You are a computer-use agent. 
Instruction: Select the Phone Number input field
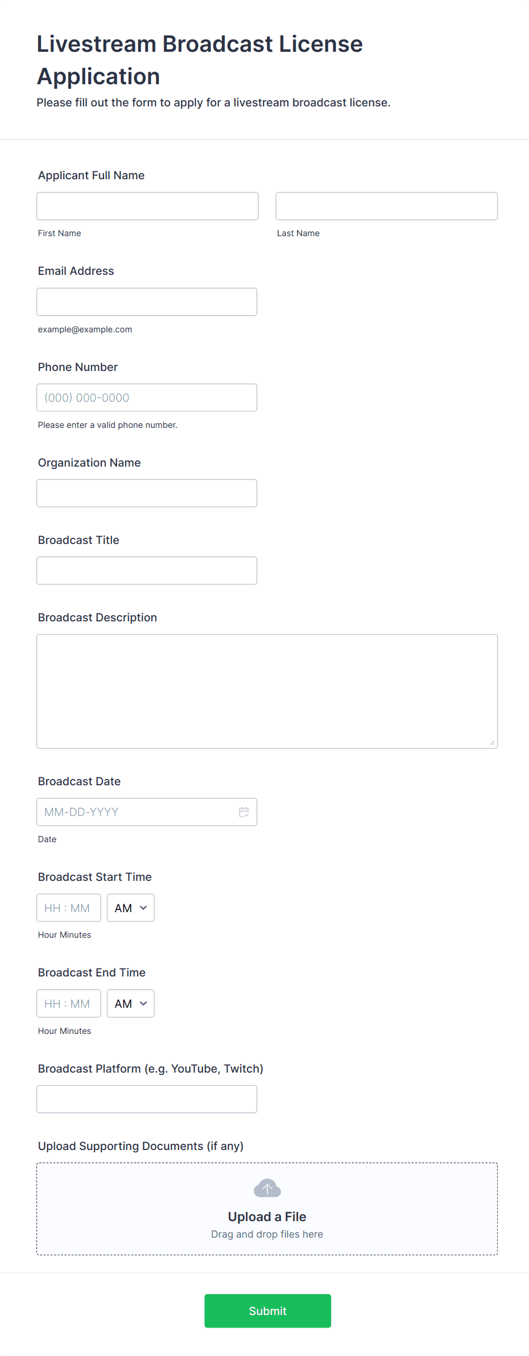click(147, 397)
